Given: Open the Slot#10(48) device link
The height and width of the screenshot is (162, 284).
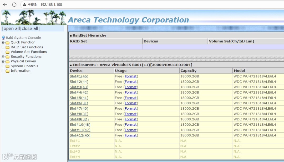Looking at the screenshot, I should click(x=80, y=125).
